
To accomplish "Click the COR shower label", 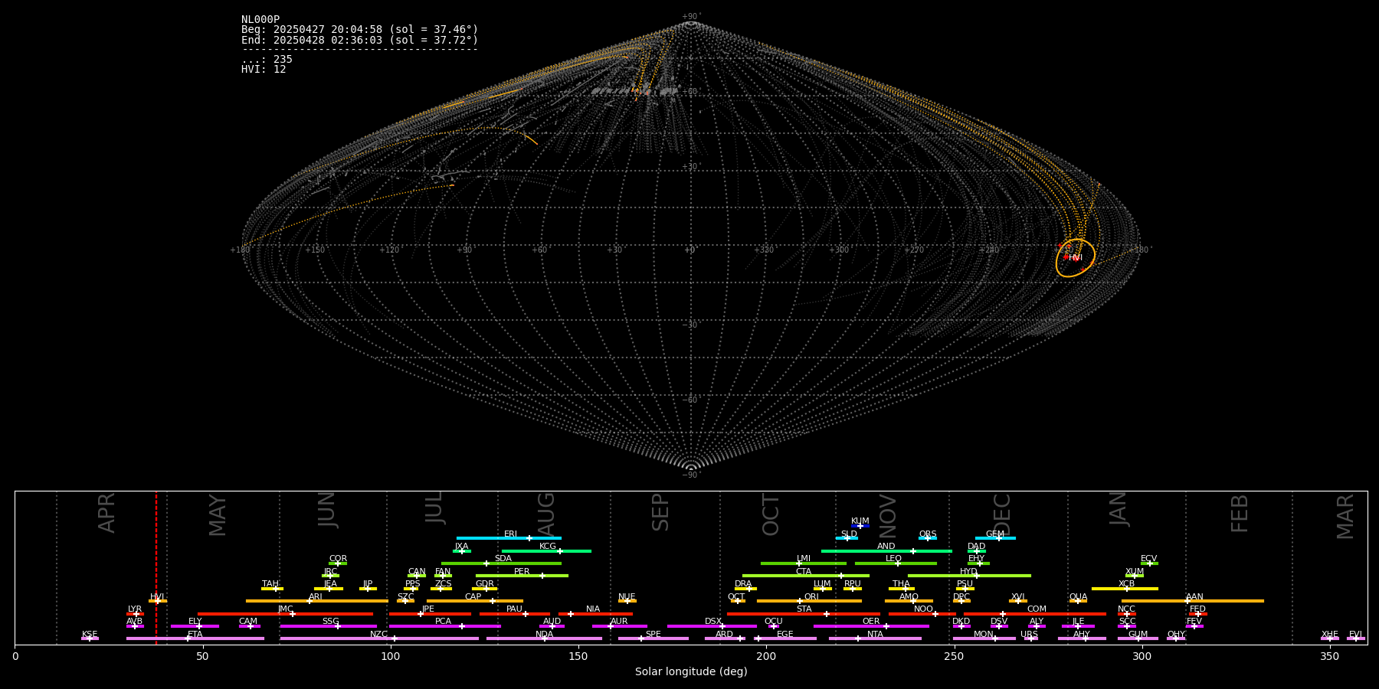I will coord(338,559).
